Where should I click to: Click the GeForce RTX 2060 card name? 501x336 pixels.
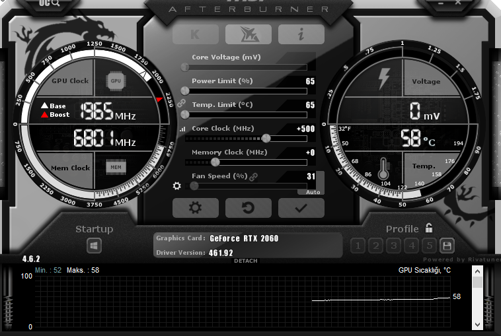pyautogui.click(x=244, y=238)
